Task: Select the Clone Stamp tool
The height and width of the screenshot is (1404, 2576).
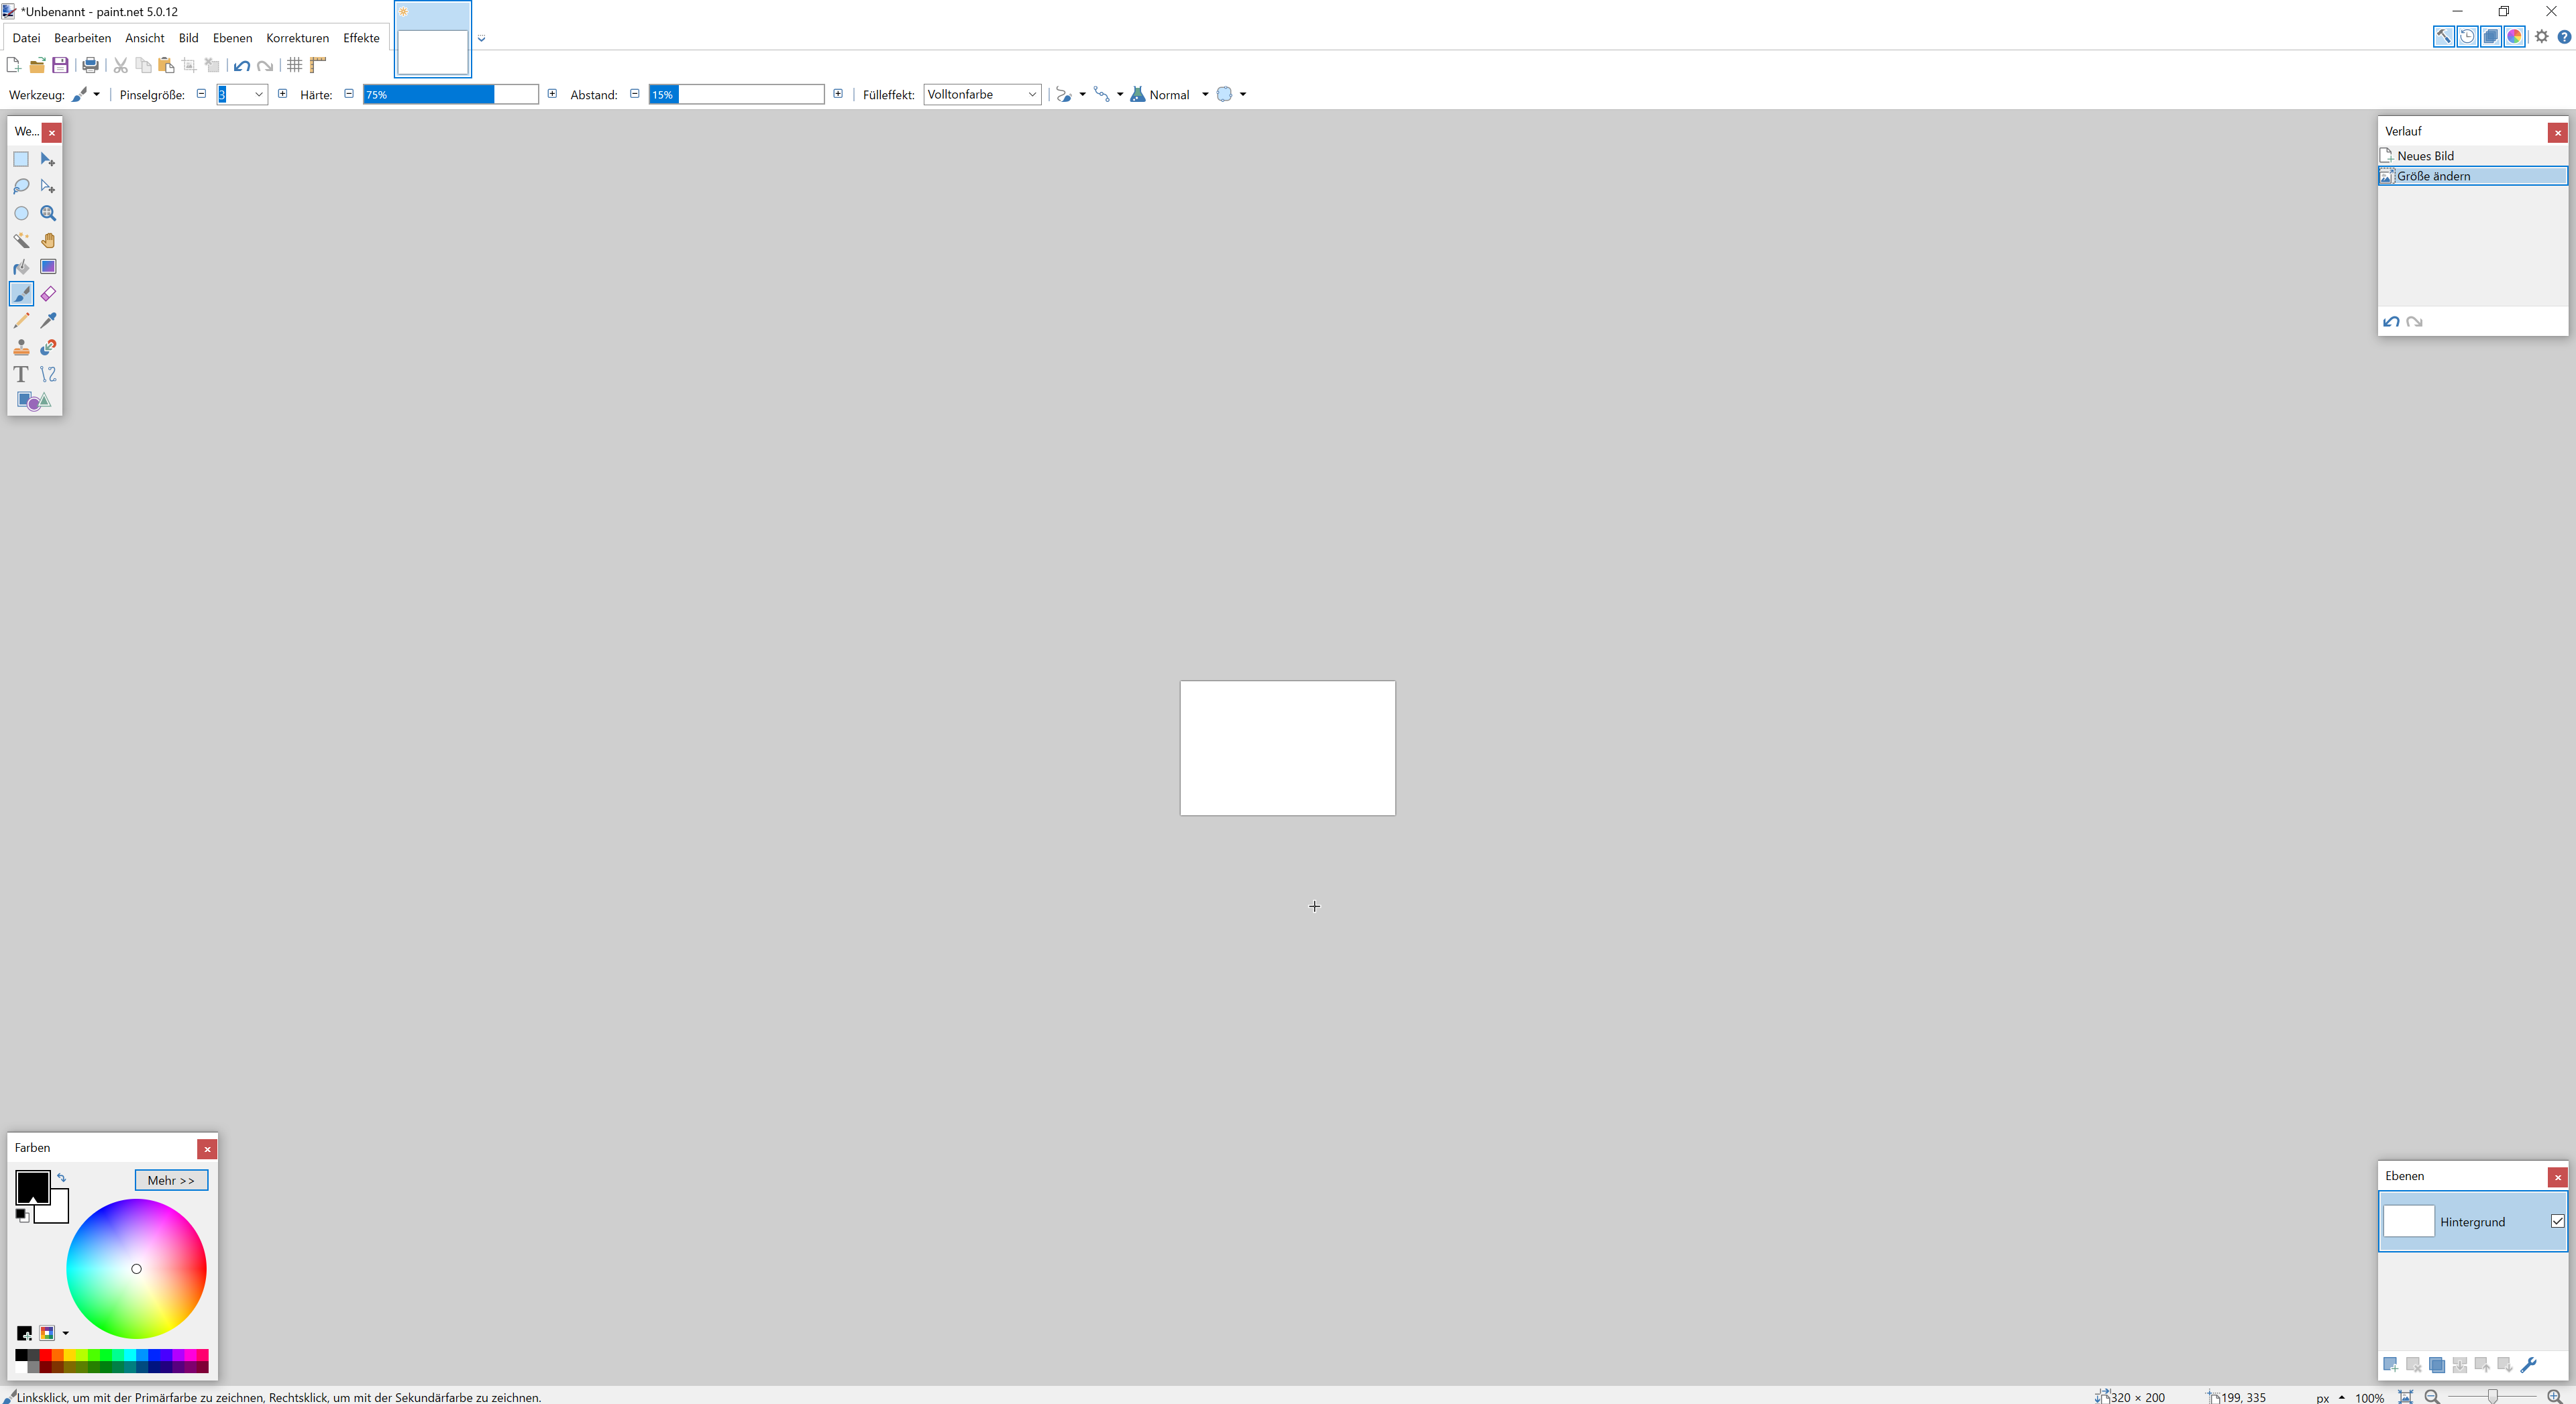Action: pyautogui.click(x=21, y=348)
